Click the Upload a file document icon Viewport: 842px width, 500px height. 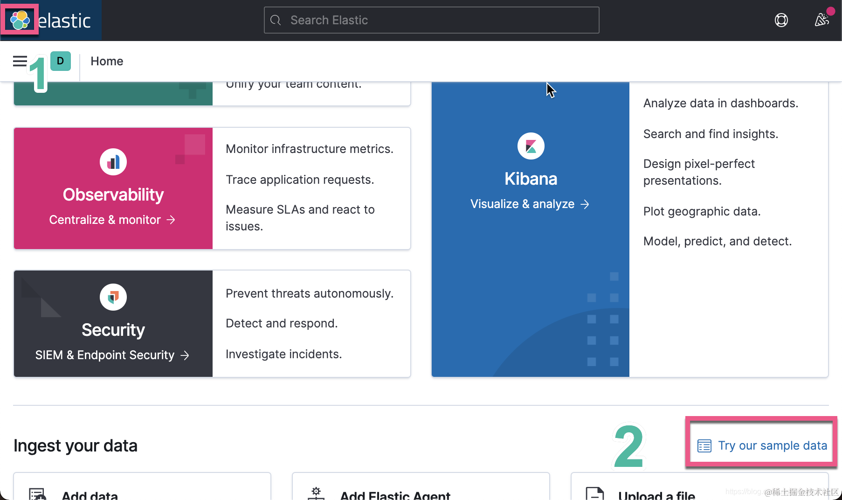[595, 493]
